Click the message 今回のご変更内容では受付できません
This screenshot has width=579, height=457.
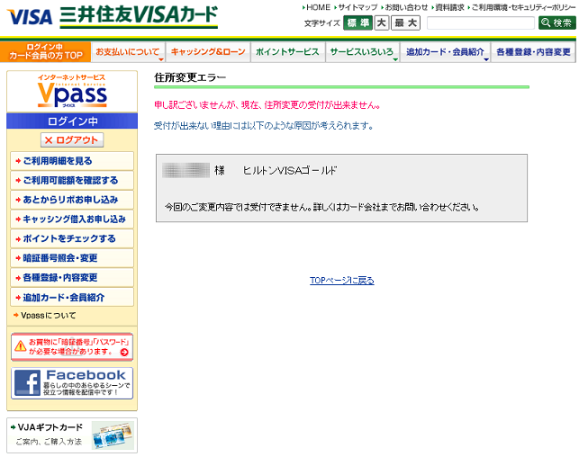pos(322,207)
